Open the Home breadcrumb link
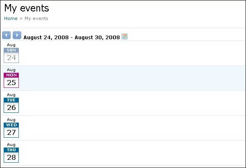Viewport: 246px width, 168px height. point(11,18)
